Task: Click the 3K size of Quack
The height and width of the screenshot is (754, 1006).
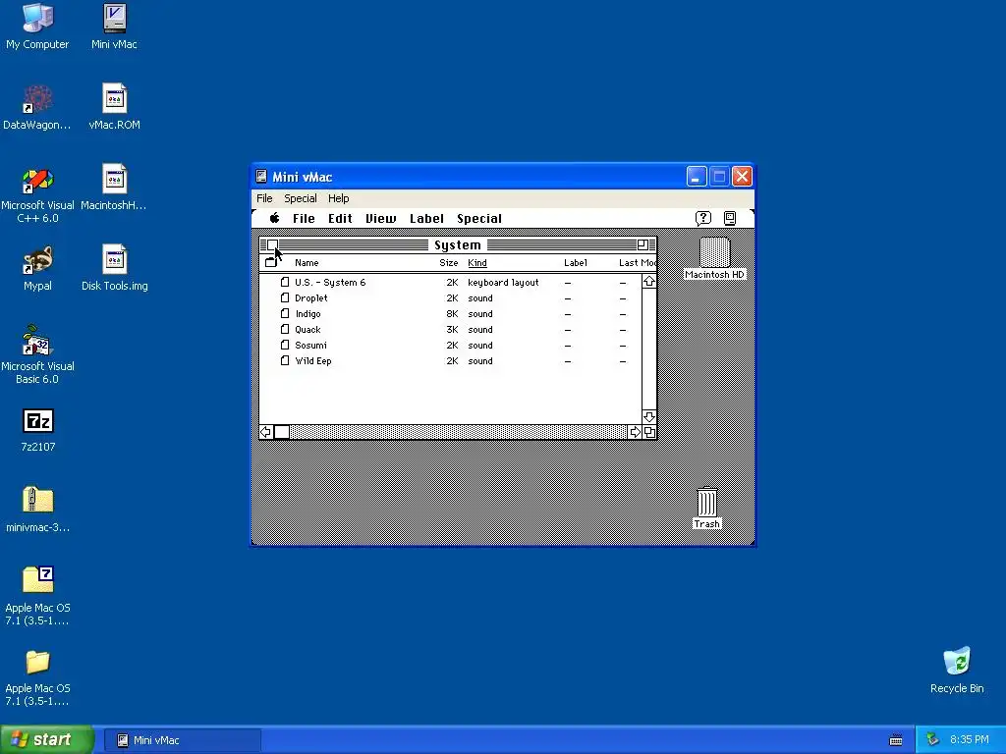Action: coord(452,329)
